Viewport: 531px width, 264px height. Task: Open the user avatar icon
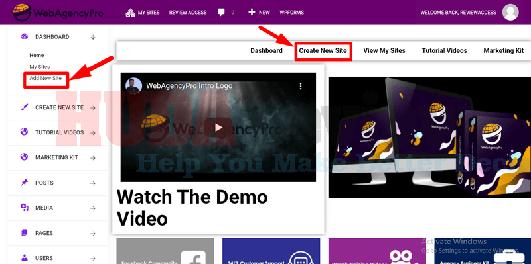(510, 12)
